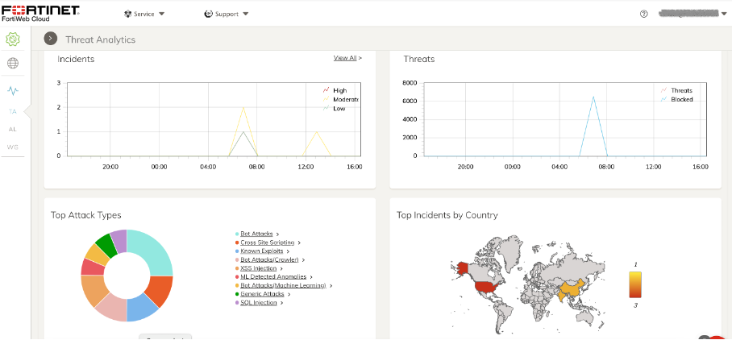Screen dimensions: 732x340
Task: Open the globe icon in left sidebar
Action: (13, 63)
